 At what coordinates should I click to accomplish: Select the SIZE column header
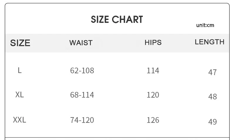pos(20,43)
